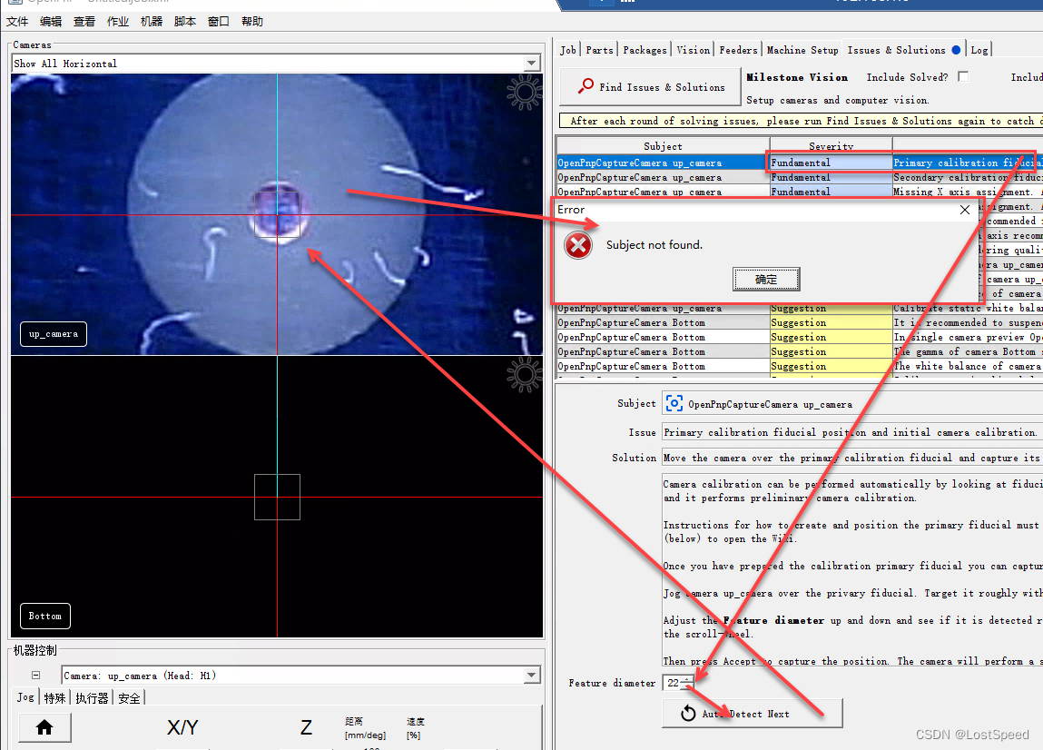Click the 确定 button in Error dialog

[x=766, y=279]
